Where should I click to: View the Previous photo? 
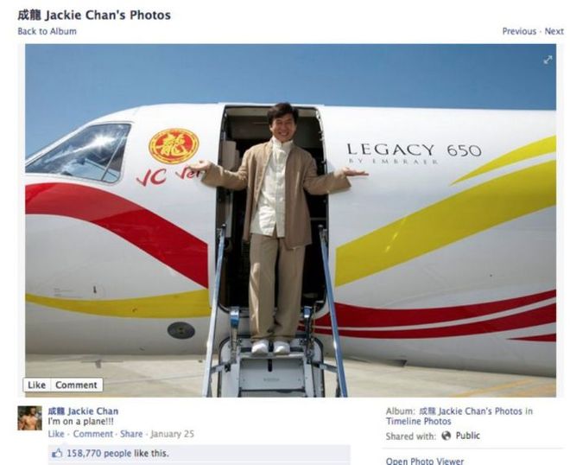[x=519, y=31]
